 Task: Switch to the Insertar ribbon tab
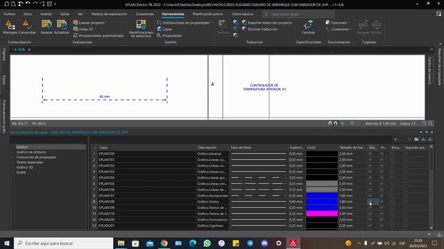pos(46,14)
